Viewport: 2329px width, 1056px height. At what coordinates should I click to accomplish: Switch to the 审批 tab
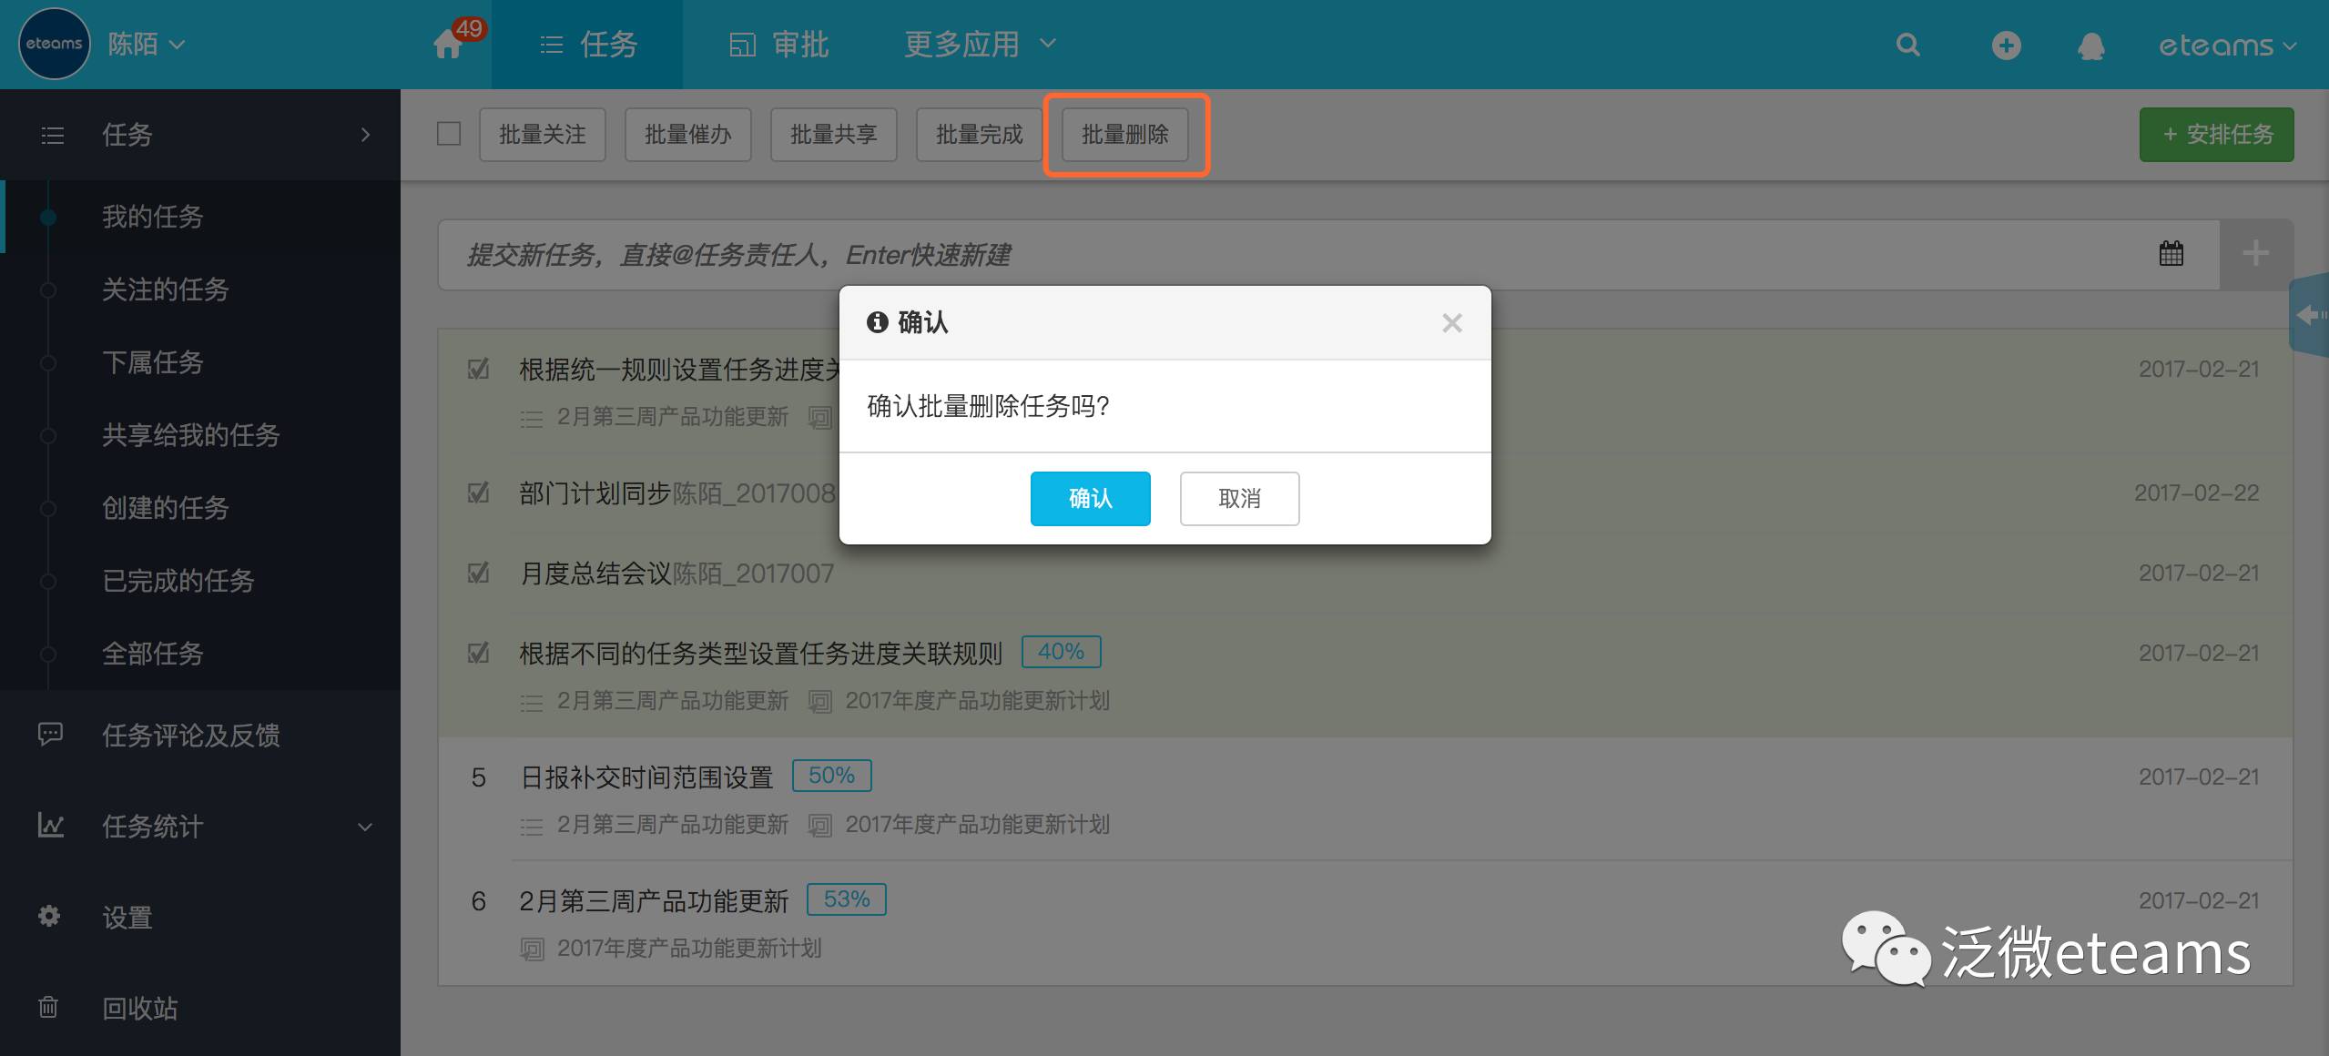pyautogui.click(x=779, y=44)
